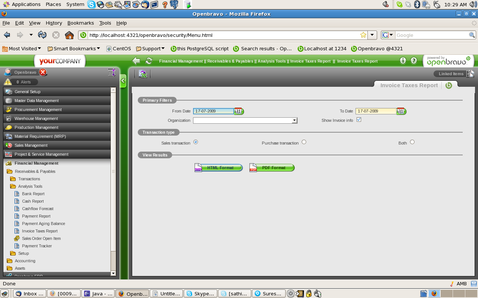This screenshot has height=298, width=478.
Task: Click the Firefox URL address bar
Action: [223, 35]
